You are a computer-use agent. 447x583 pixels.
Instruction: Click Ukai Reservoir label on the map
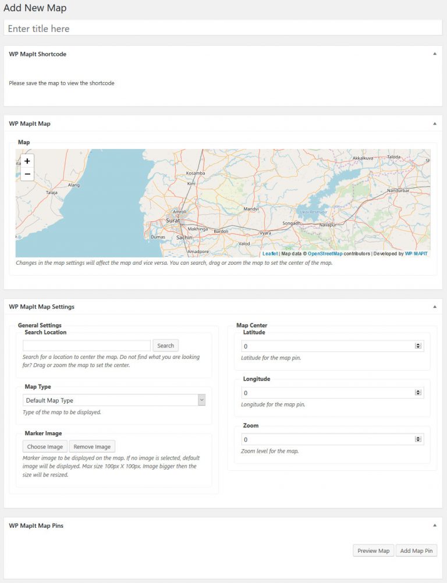click(314, 212)
